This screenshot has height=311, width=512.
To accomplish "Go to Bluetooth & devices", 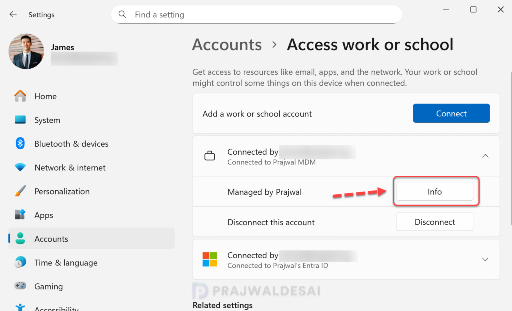I will [91, 144].
